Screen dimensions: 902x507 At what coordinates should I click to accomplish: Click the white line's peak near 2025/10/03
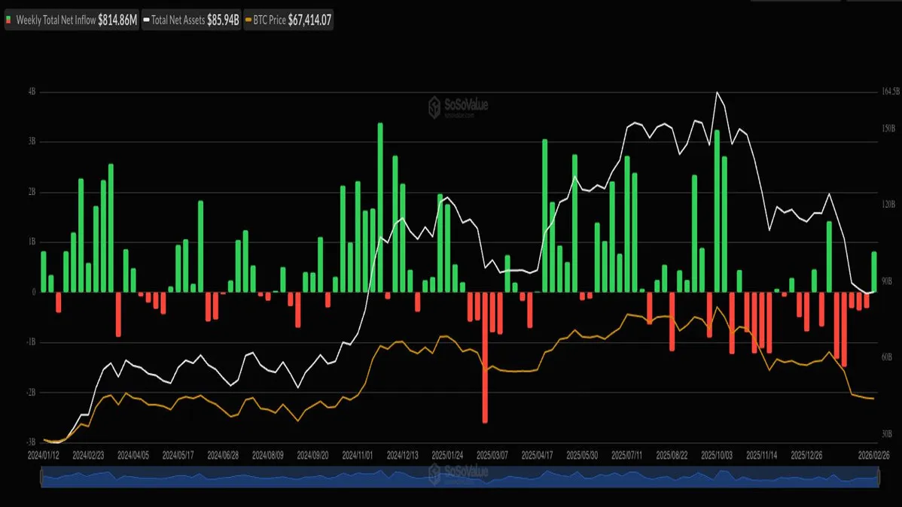717,93
